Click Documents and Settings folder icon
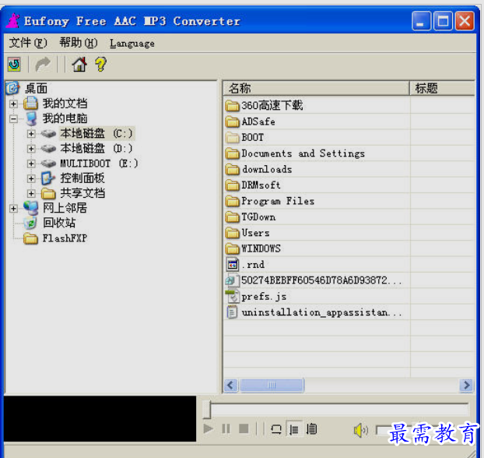The image size is (484, 458). pos(232,153)
